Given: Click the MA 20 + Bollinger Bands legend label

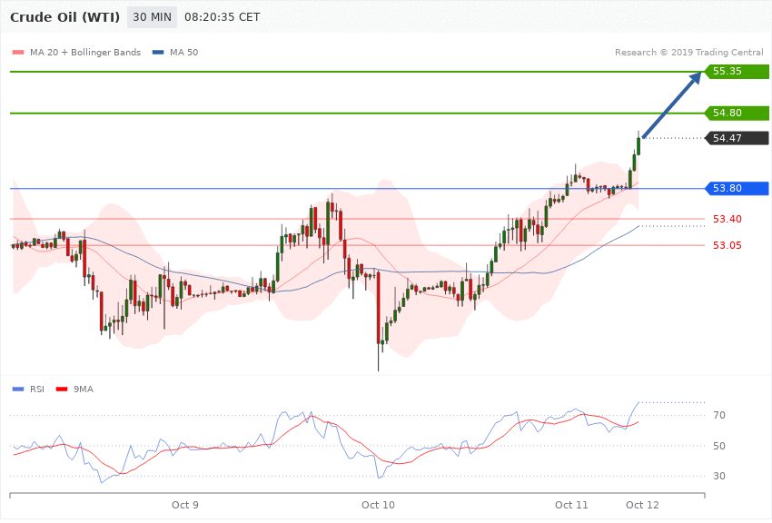Looking at the screenshot, I should click(85, 53).
